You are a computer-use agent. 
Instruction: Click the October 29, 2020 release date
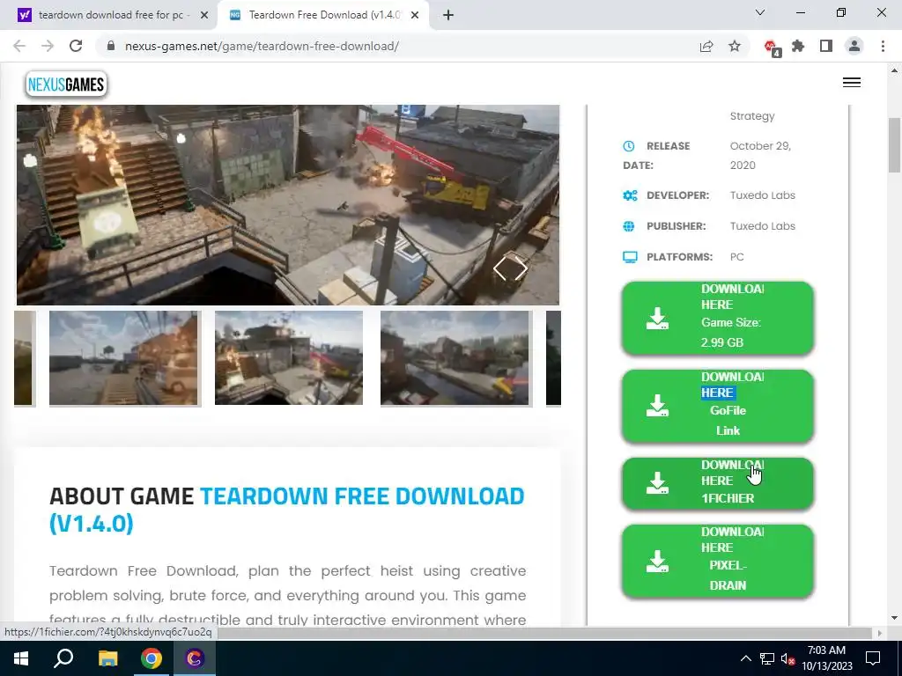coord(760,155)
